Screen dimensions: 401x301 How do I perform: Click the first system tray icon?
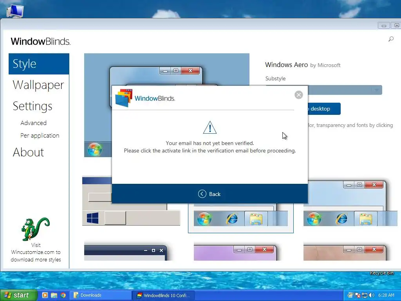350,295
